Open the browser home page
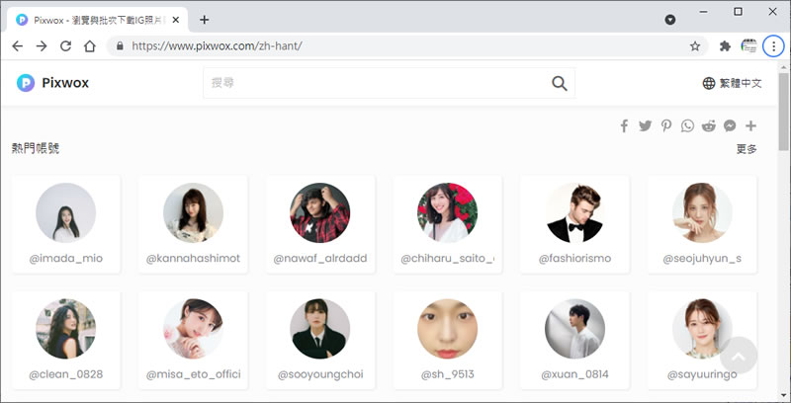The width and height of the screenshot is (791, 403). 90,46
